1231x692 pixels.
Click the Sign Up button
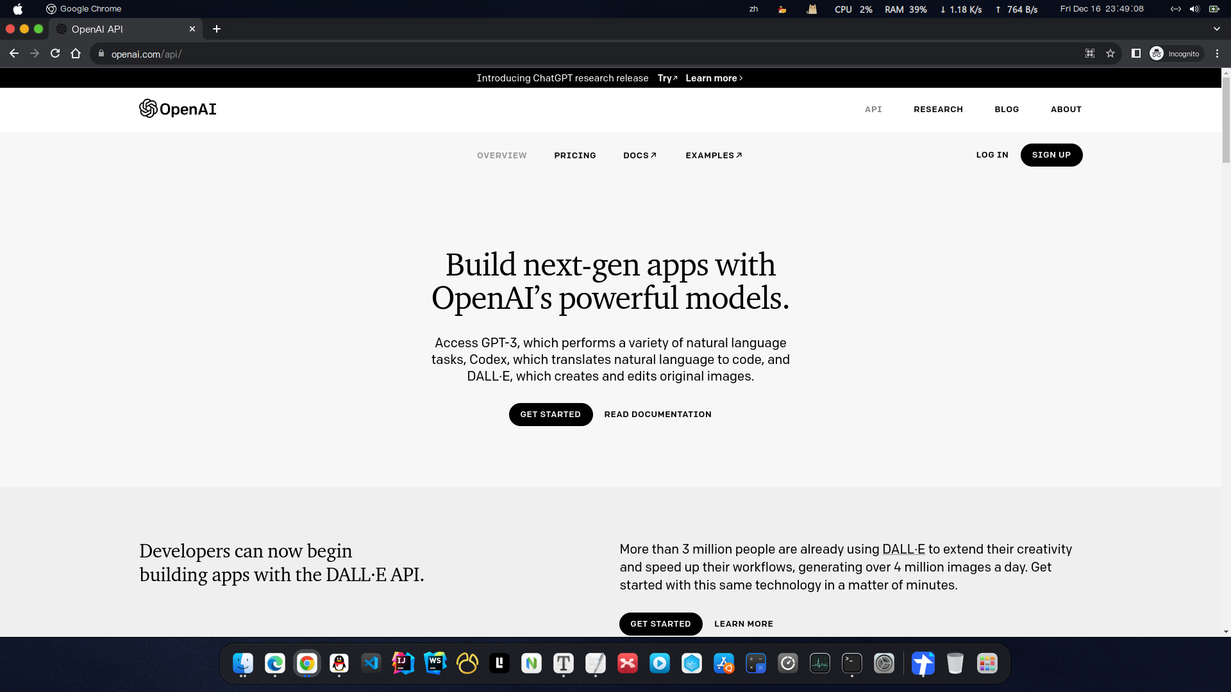(1051, 155)
